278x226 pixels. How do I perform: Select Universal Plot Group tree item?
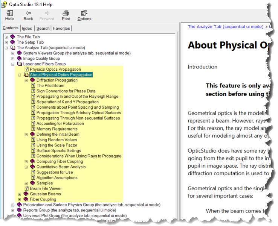(75, 215)
